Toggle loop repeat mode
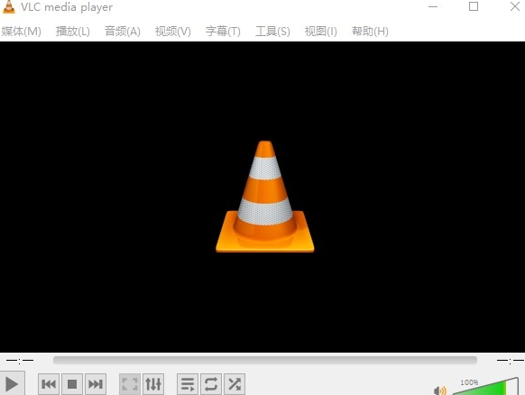Screen dimensions: 525x395 click(211, 384)
